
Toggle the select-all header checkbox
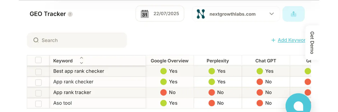click(38, 60)
